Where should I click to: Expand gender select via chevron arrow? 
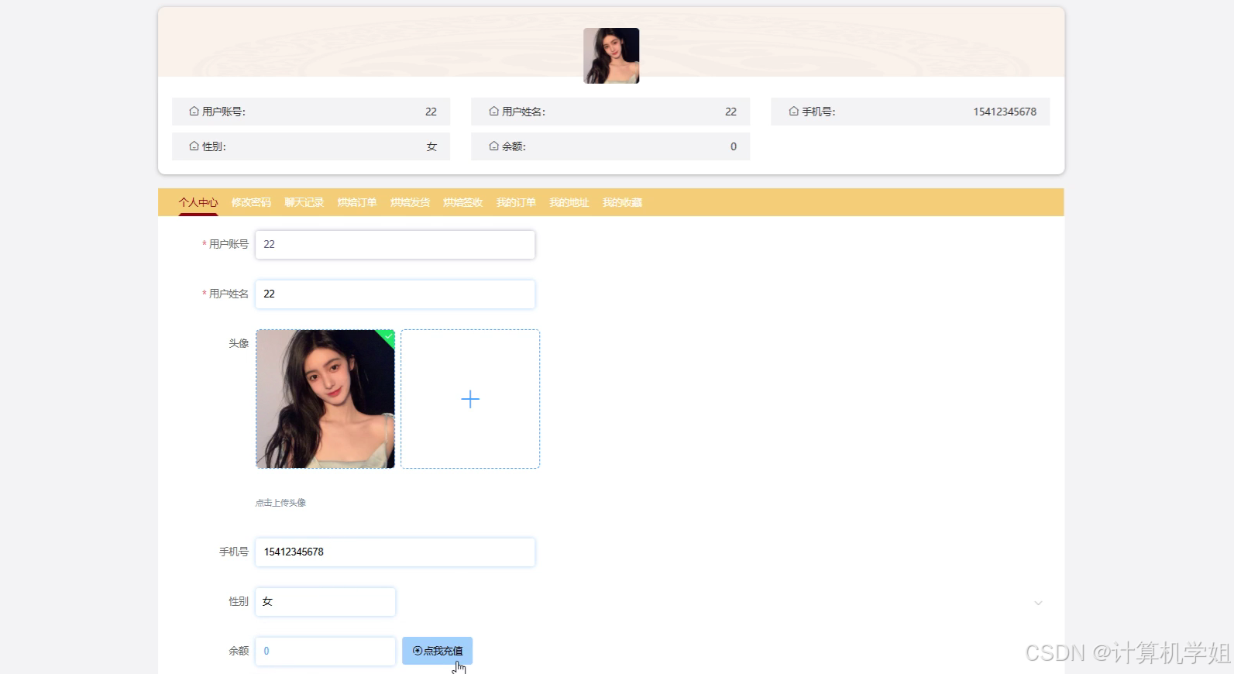coord(1038,603)
